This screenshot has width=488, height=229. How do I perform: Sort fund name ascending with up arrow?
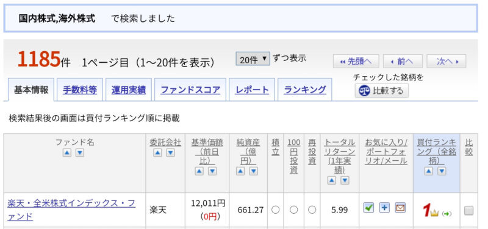tap(67, 153)
